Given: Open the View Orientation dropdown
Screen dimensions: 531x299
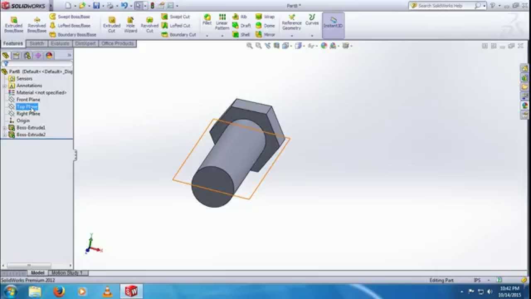Looking at the screenshot, I should pyautogui.click(x=286, y=46).
